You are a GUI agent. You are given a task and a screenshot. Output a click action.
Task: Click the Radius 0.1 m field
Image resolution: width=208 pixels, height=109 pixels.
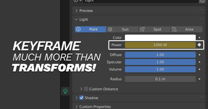tap(160, 79)
